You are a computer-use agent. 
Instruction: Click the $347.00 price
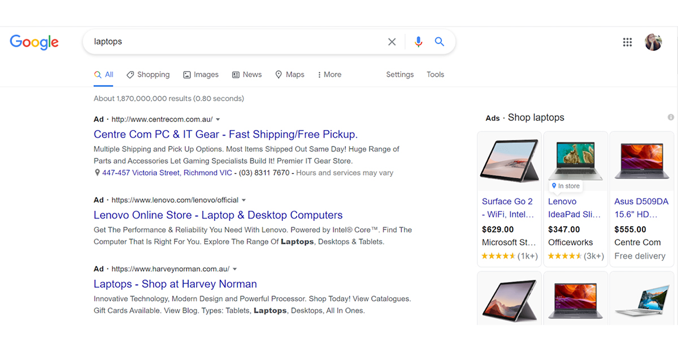[x=564, y=229]
